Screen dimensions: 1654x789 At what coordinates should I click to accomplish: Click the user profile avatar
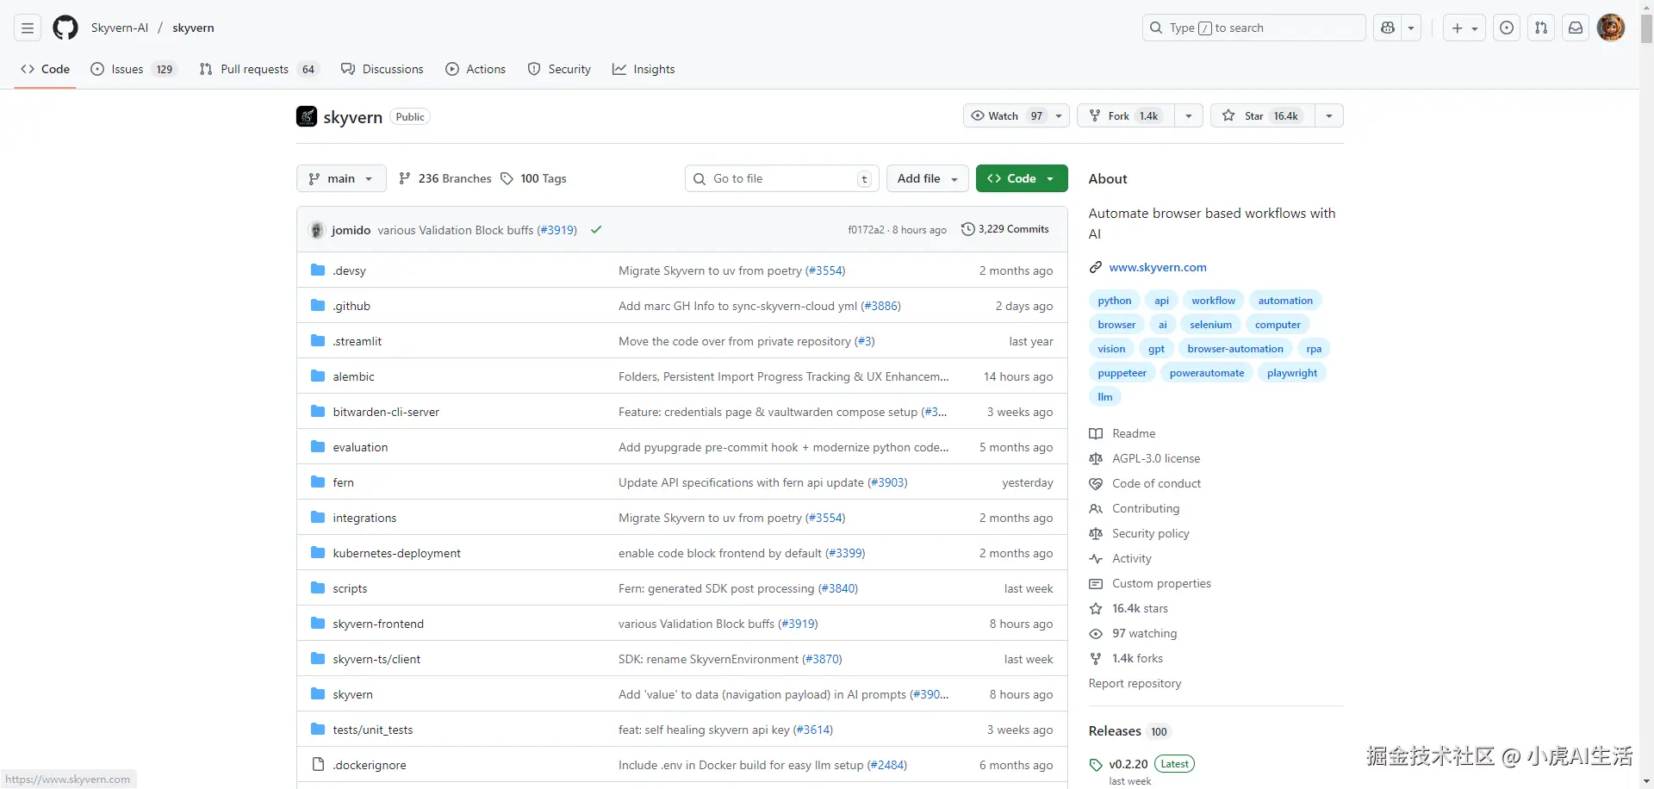click(x=1610, y=28)
